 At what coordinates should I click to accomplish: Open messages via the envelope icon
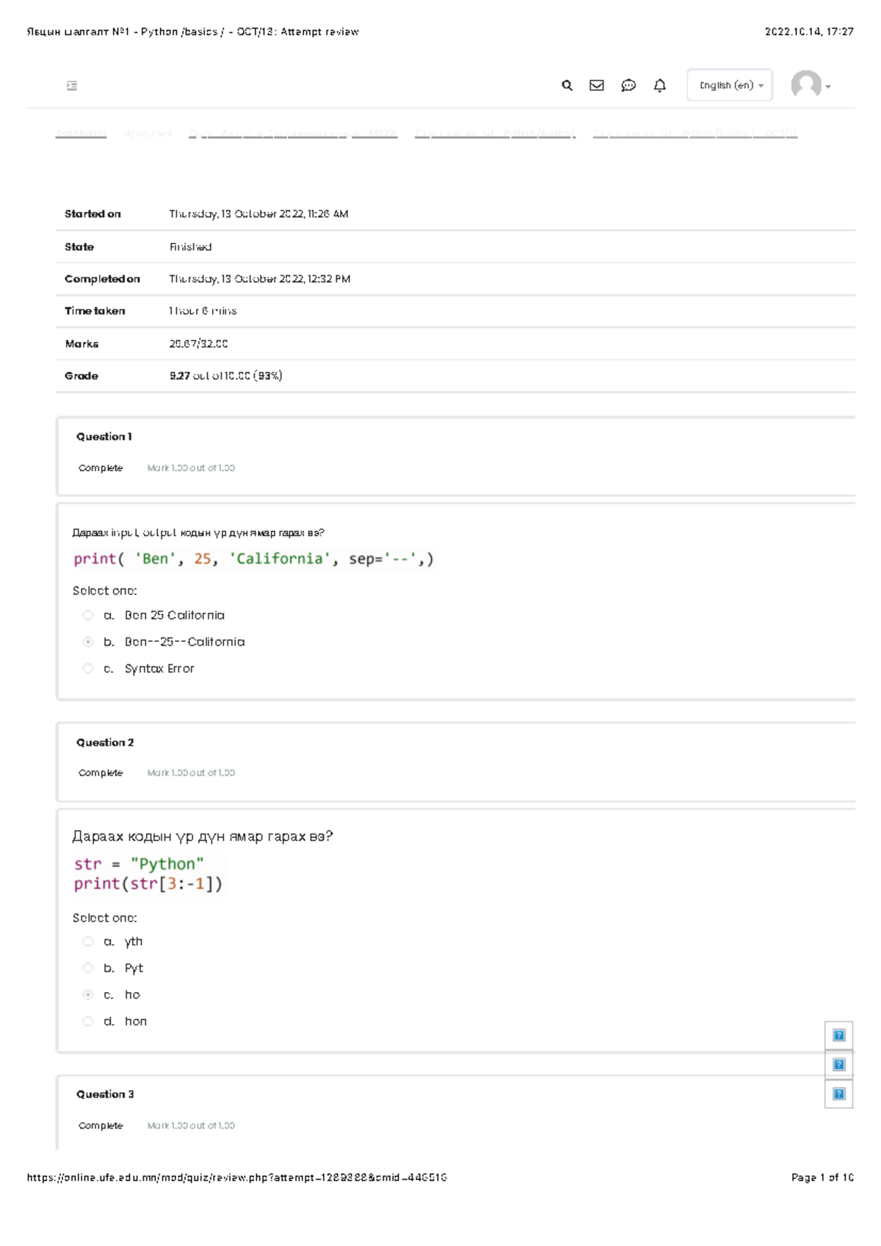coord(597,86)
